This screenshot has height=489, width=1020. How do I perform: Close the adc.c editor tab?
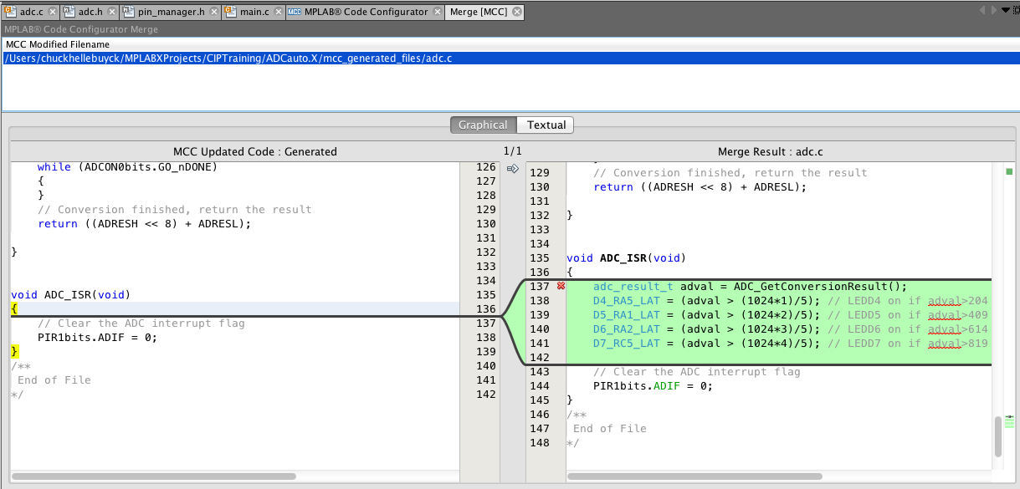coord(52,13)
